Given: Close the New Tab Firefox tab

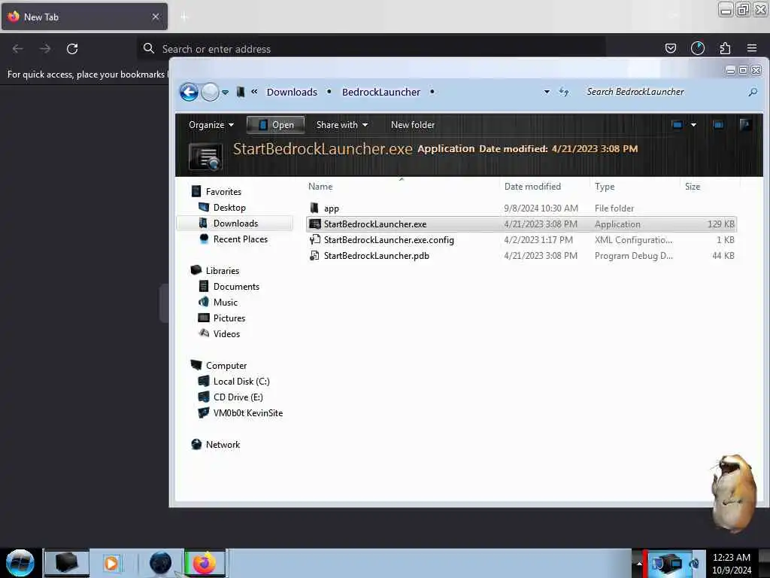Looking at the screenshot, I should (156, 17).
